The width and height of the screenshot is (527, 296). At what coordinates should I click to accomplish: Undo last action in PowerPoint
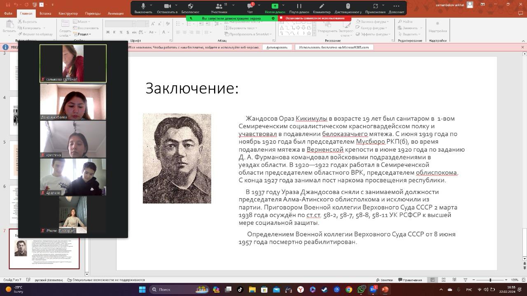tap(16, 5)
